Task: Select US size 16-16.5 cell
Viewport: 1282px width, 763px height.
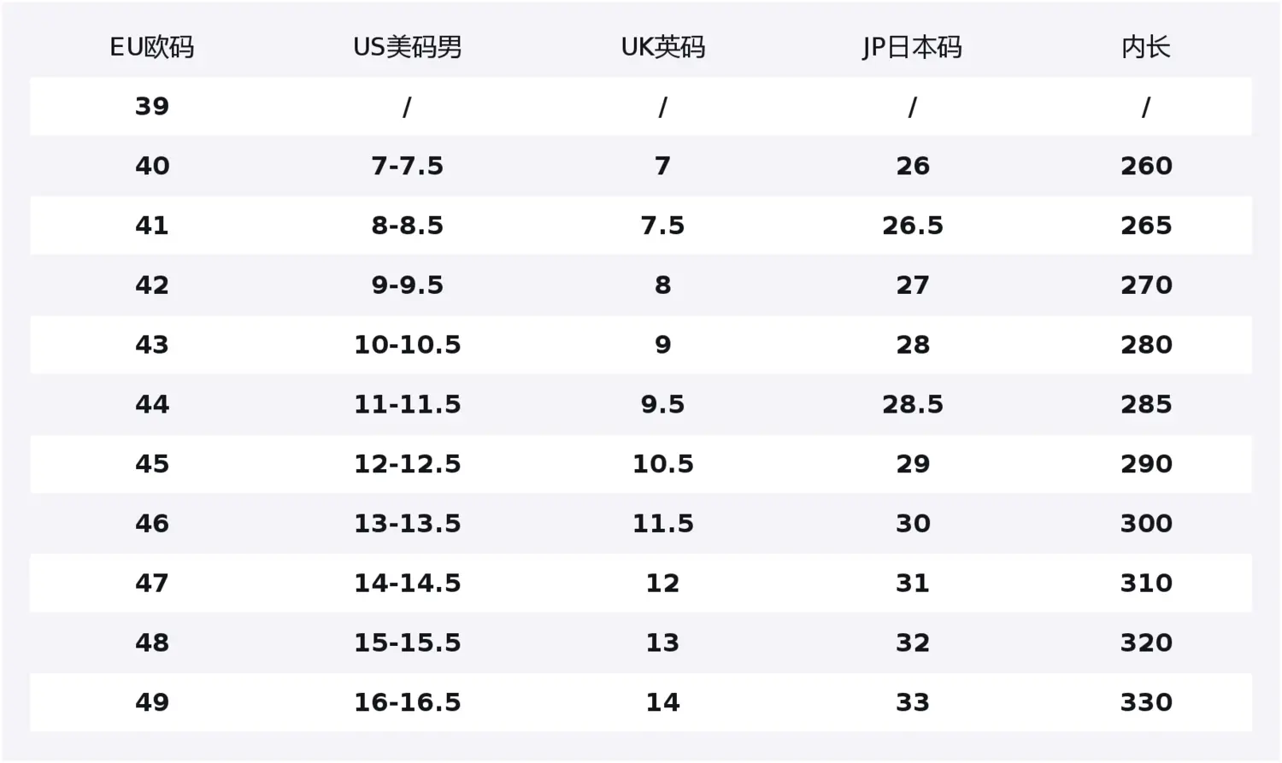Action: click(407, 702)
